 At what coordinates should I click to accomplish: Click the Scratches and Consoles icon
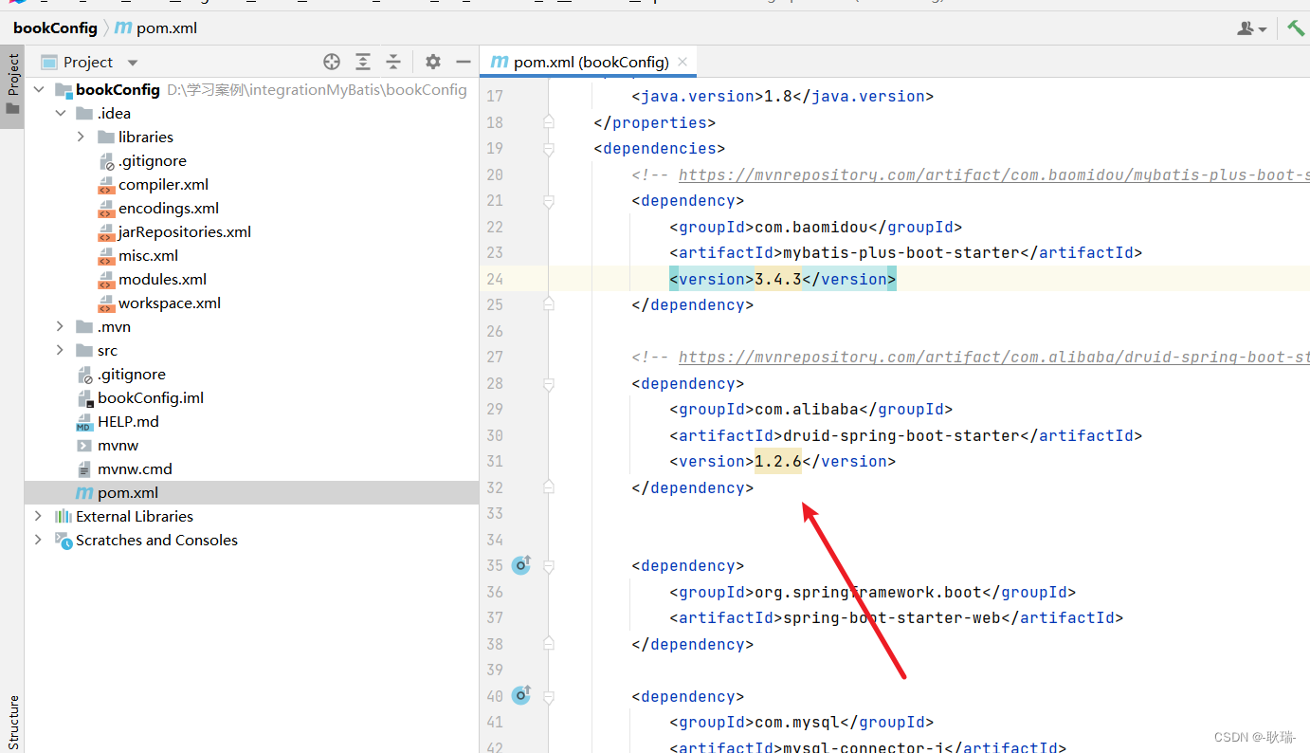tap(64, 540)
